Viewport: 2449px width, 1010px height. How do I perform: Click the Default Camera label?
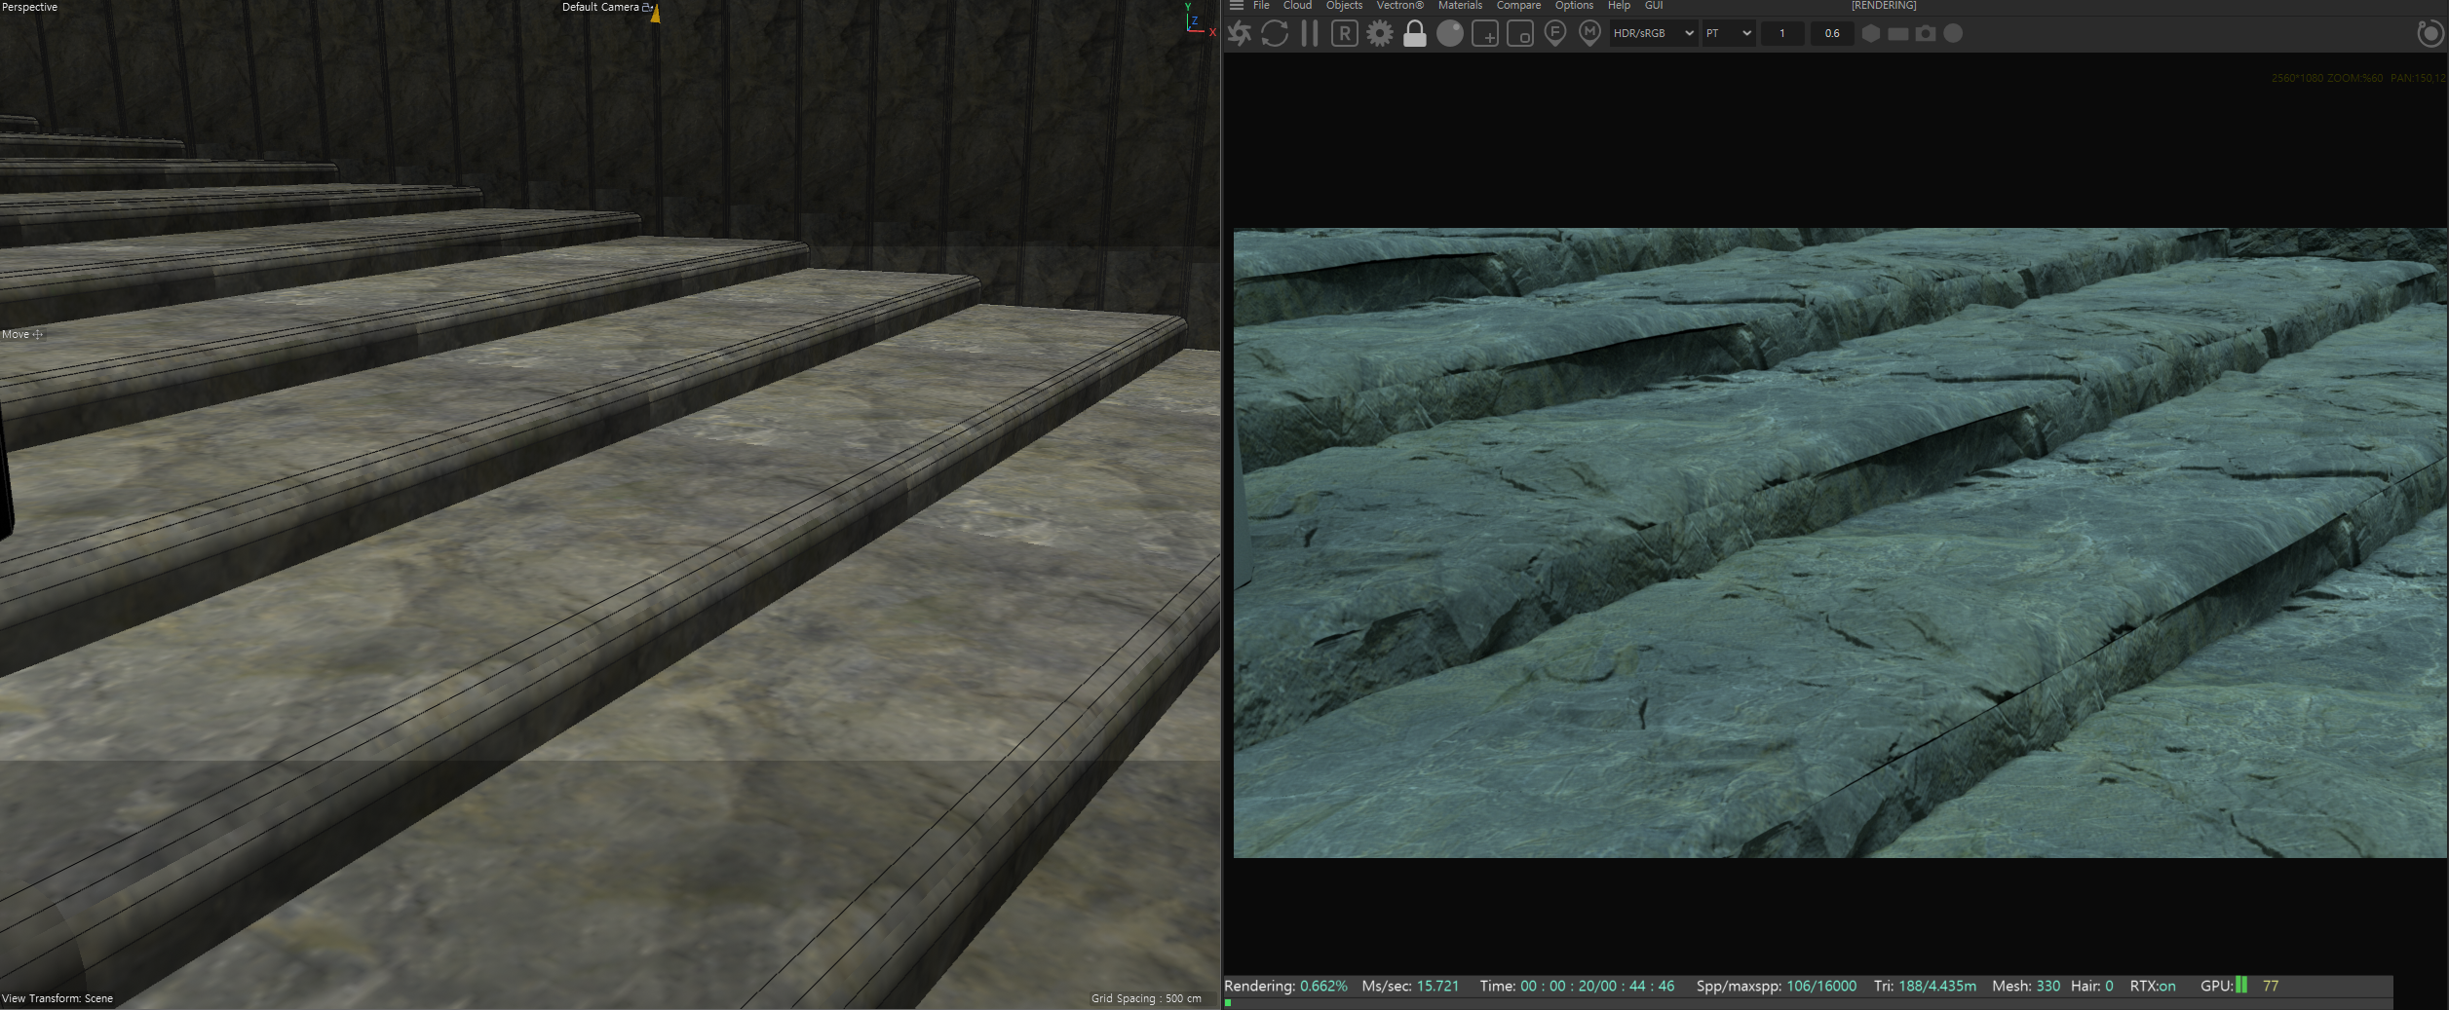coord(600,8)
